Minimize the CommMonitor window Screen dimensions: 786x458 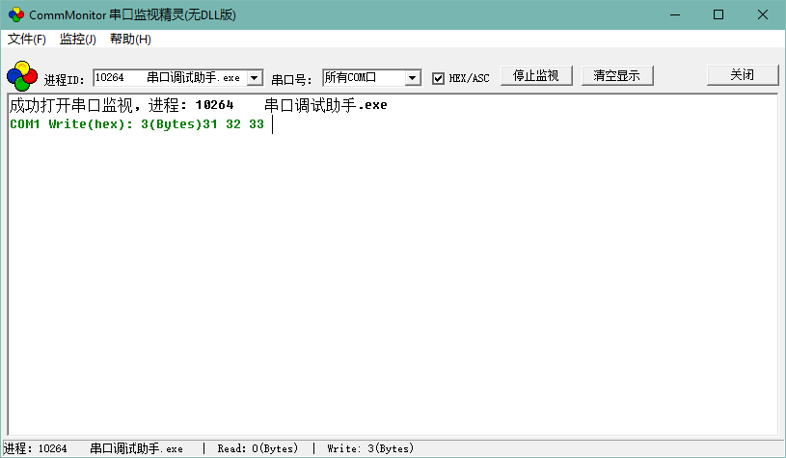click(675, 14)
